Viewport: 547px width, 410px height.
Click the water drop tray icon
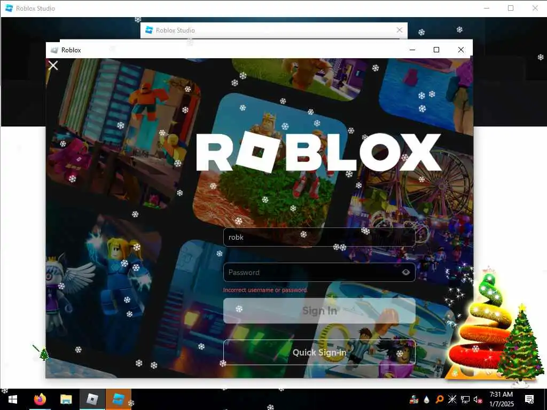426,400
